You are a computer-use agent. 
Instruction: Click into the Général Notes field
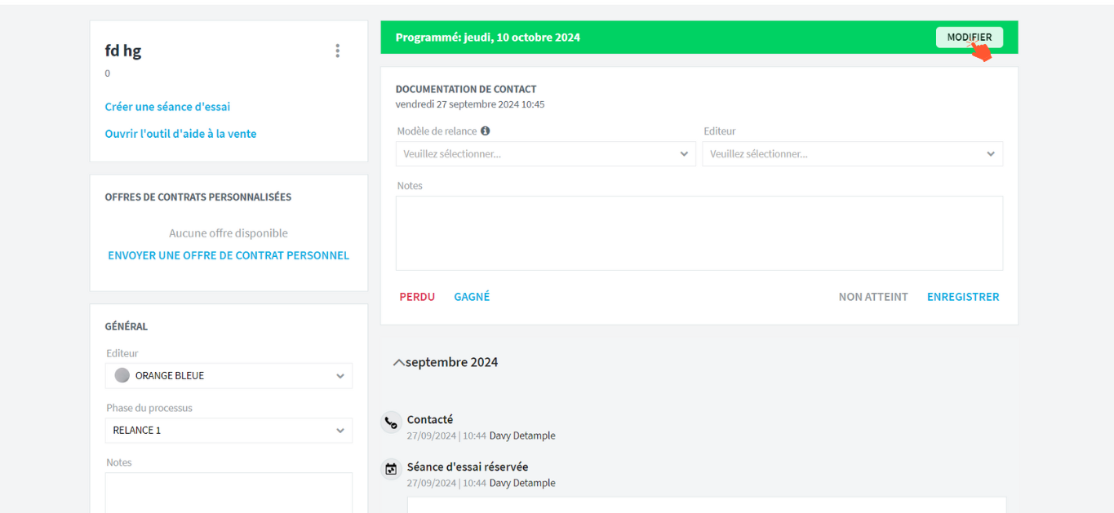pos(229,493)
